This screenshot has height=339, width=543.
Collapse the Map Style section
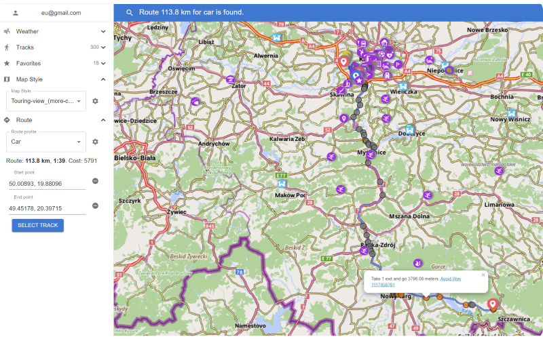click(103, 79)
